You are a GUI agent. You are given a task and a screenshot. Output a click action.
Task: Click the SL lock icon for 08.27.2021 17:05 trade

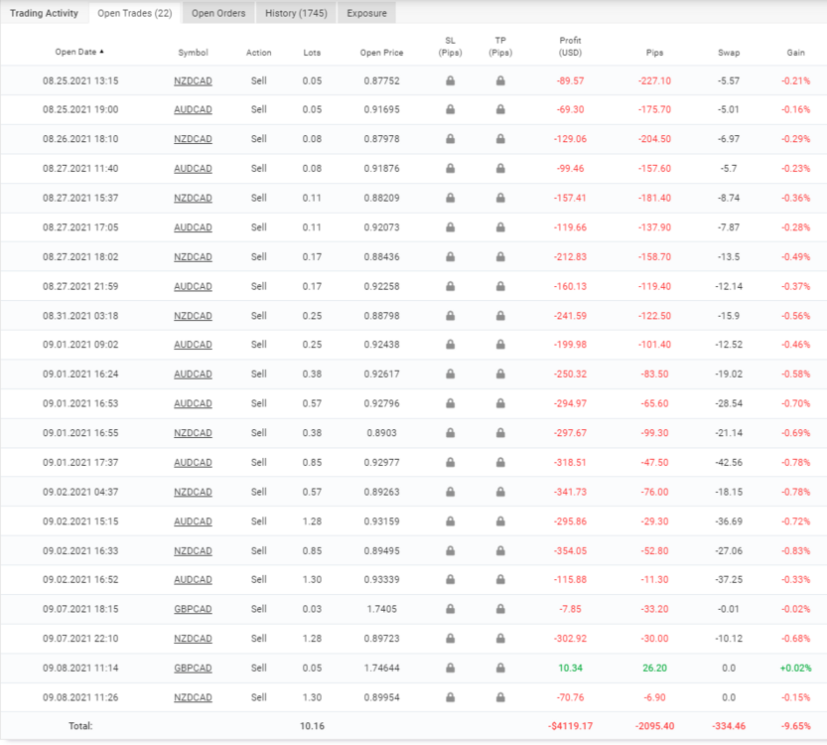tap(450, 227)
